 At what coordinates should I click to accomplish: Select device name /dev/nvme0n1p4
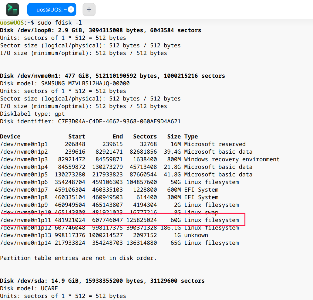(x=24, y=167)
